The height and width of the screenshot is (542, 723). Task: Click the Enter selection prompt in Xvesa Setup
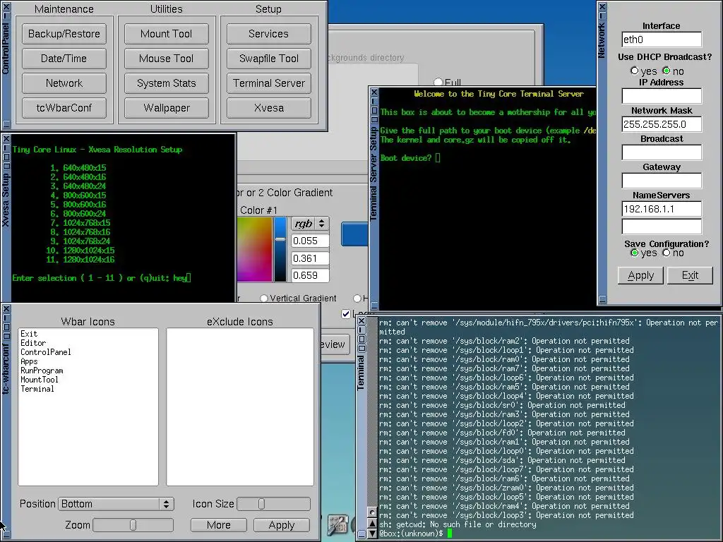click(102, 278)
